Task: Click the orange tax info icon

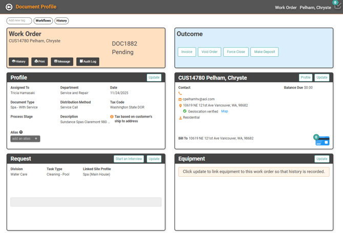Action: [112, 117]
